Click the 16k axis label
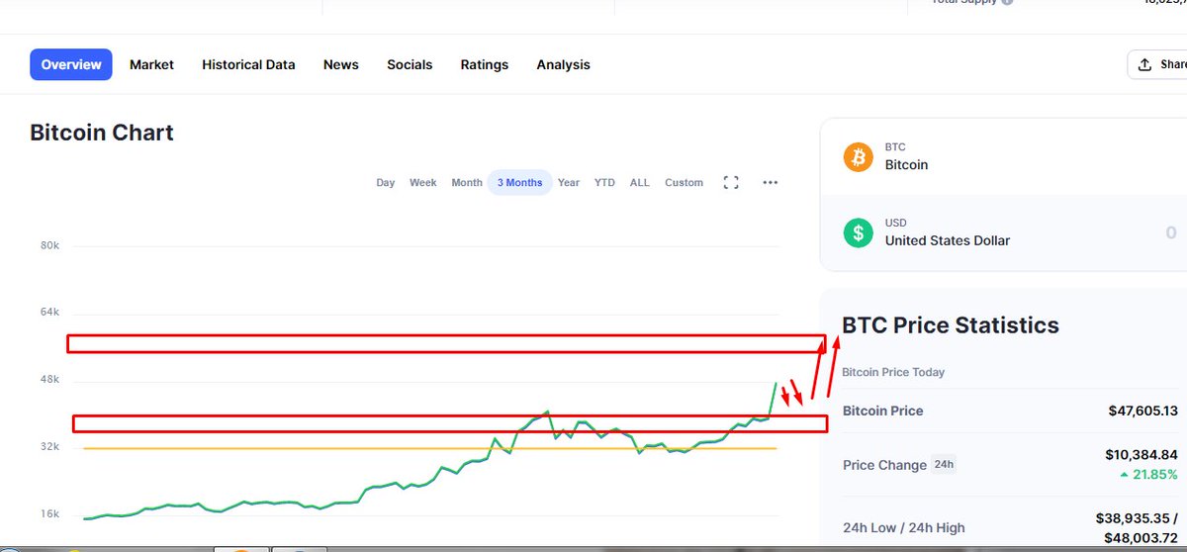 point(49,513)
